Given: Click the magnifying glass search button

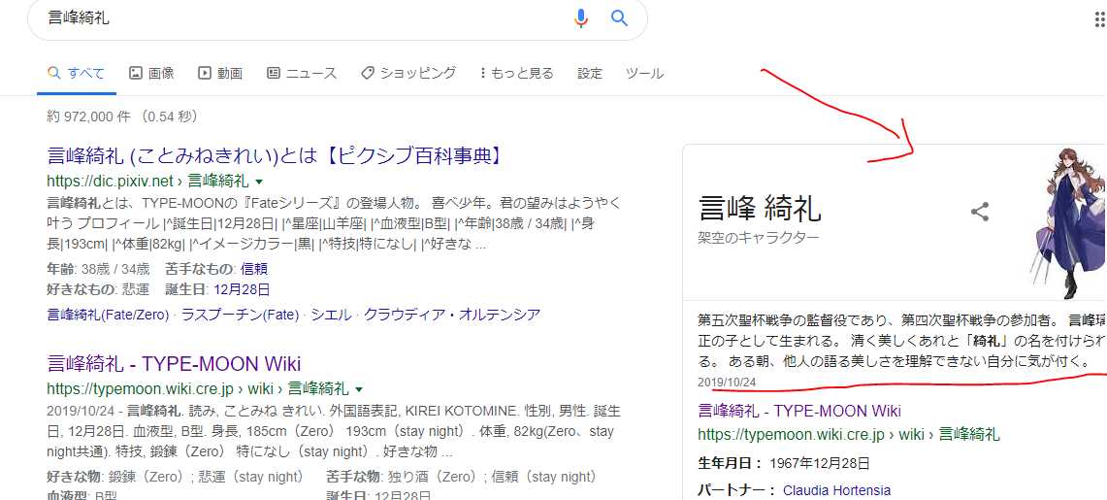Looking at the screenshot, I should pos(619,17).
